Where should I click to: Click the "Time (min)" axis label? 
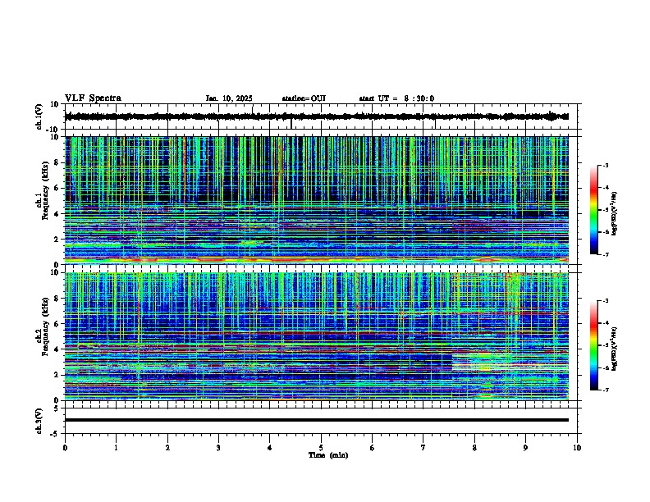click(x=328, y=455)
